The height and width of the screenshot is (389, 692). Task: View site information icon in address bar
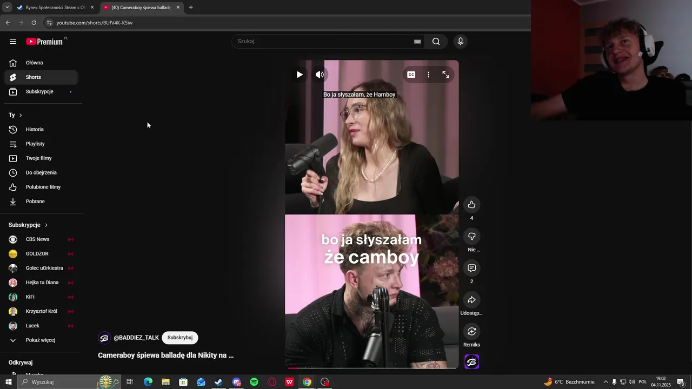(x=49, y=23)
